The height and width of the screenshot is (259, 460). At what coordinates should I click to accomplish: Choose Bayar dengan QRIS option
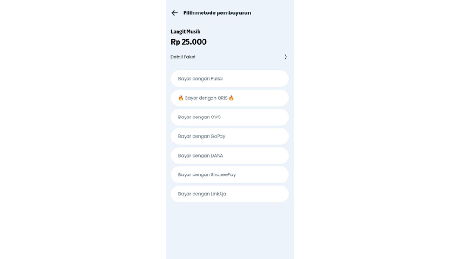(229, 98)
